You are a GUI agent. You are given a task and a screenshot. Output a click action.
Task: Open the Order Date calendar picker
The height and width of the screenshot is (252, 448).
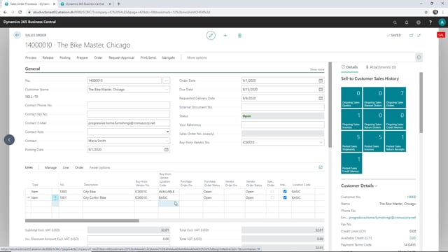point(321,80)
